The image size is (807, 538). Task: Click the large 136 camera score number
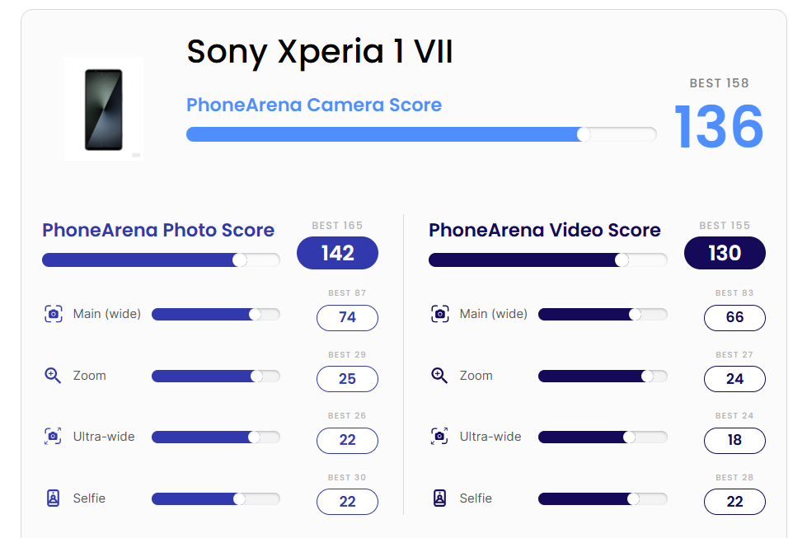pos(719,127)
